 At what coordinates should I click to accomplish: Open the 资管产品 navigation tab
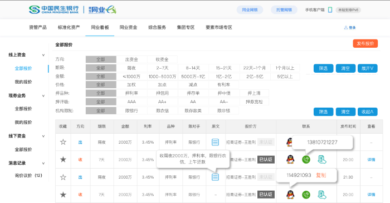click(x=38, y=28)
